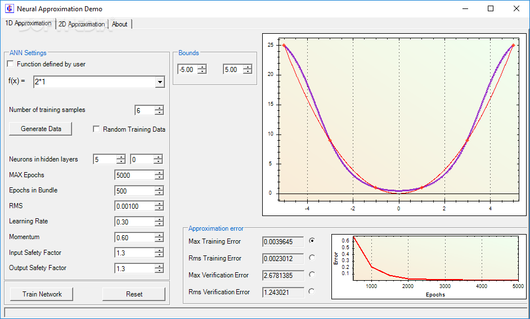Click the Epochs in Bundle 500 field

point(135,191)
